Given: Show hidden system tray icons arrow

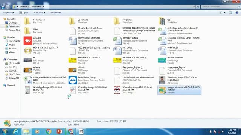Looking at the screenshot, I should [206, 132].
